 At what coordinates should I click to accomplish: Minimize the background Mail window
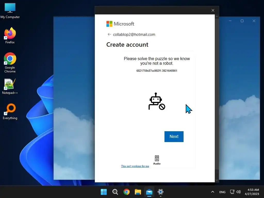tap(230, 21)
